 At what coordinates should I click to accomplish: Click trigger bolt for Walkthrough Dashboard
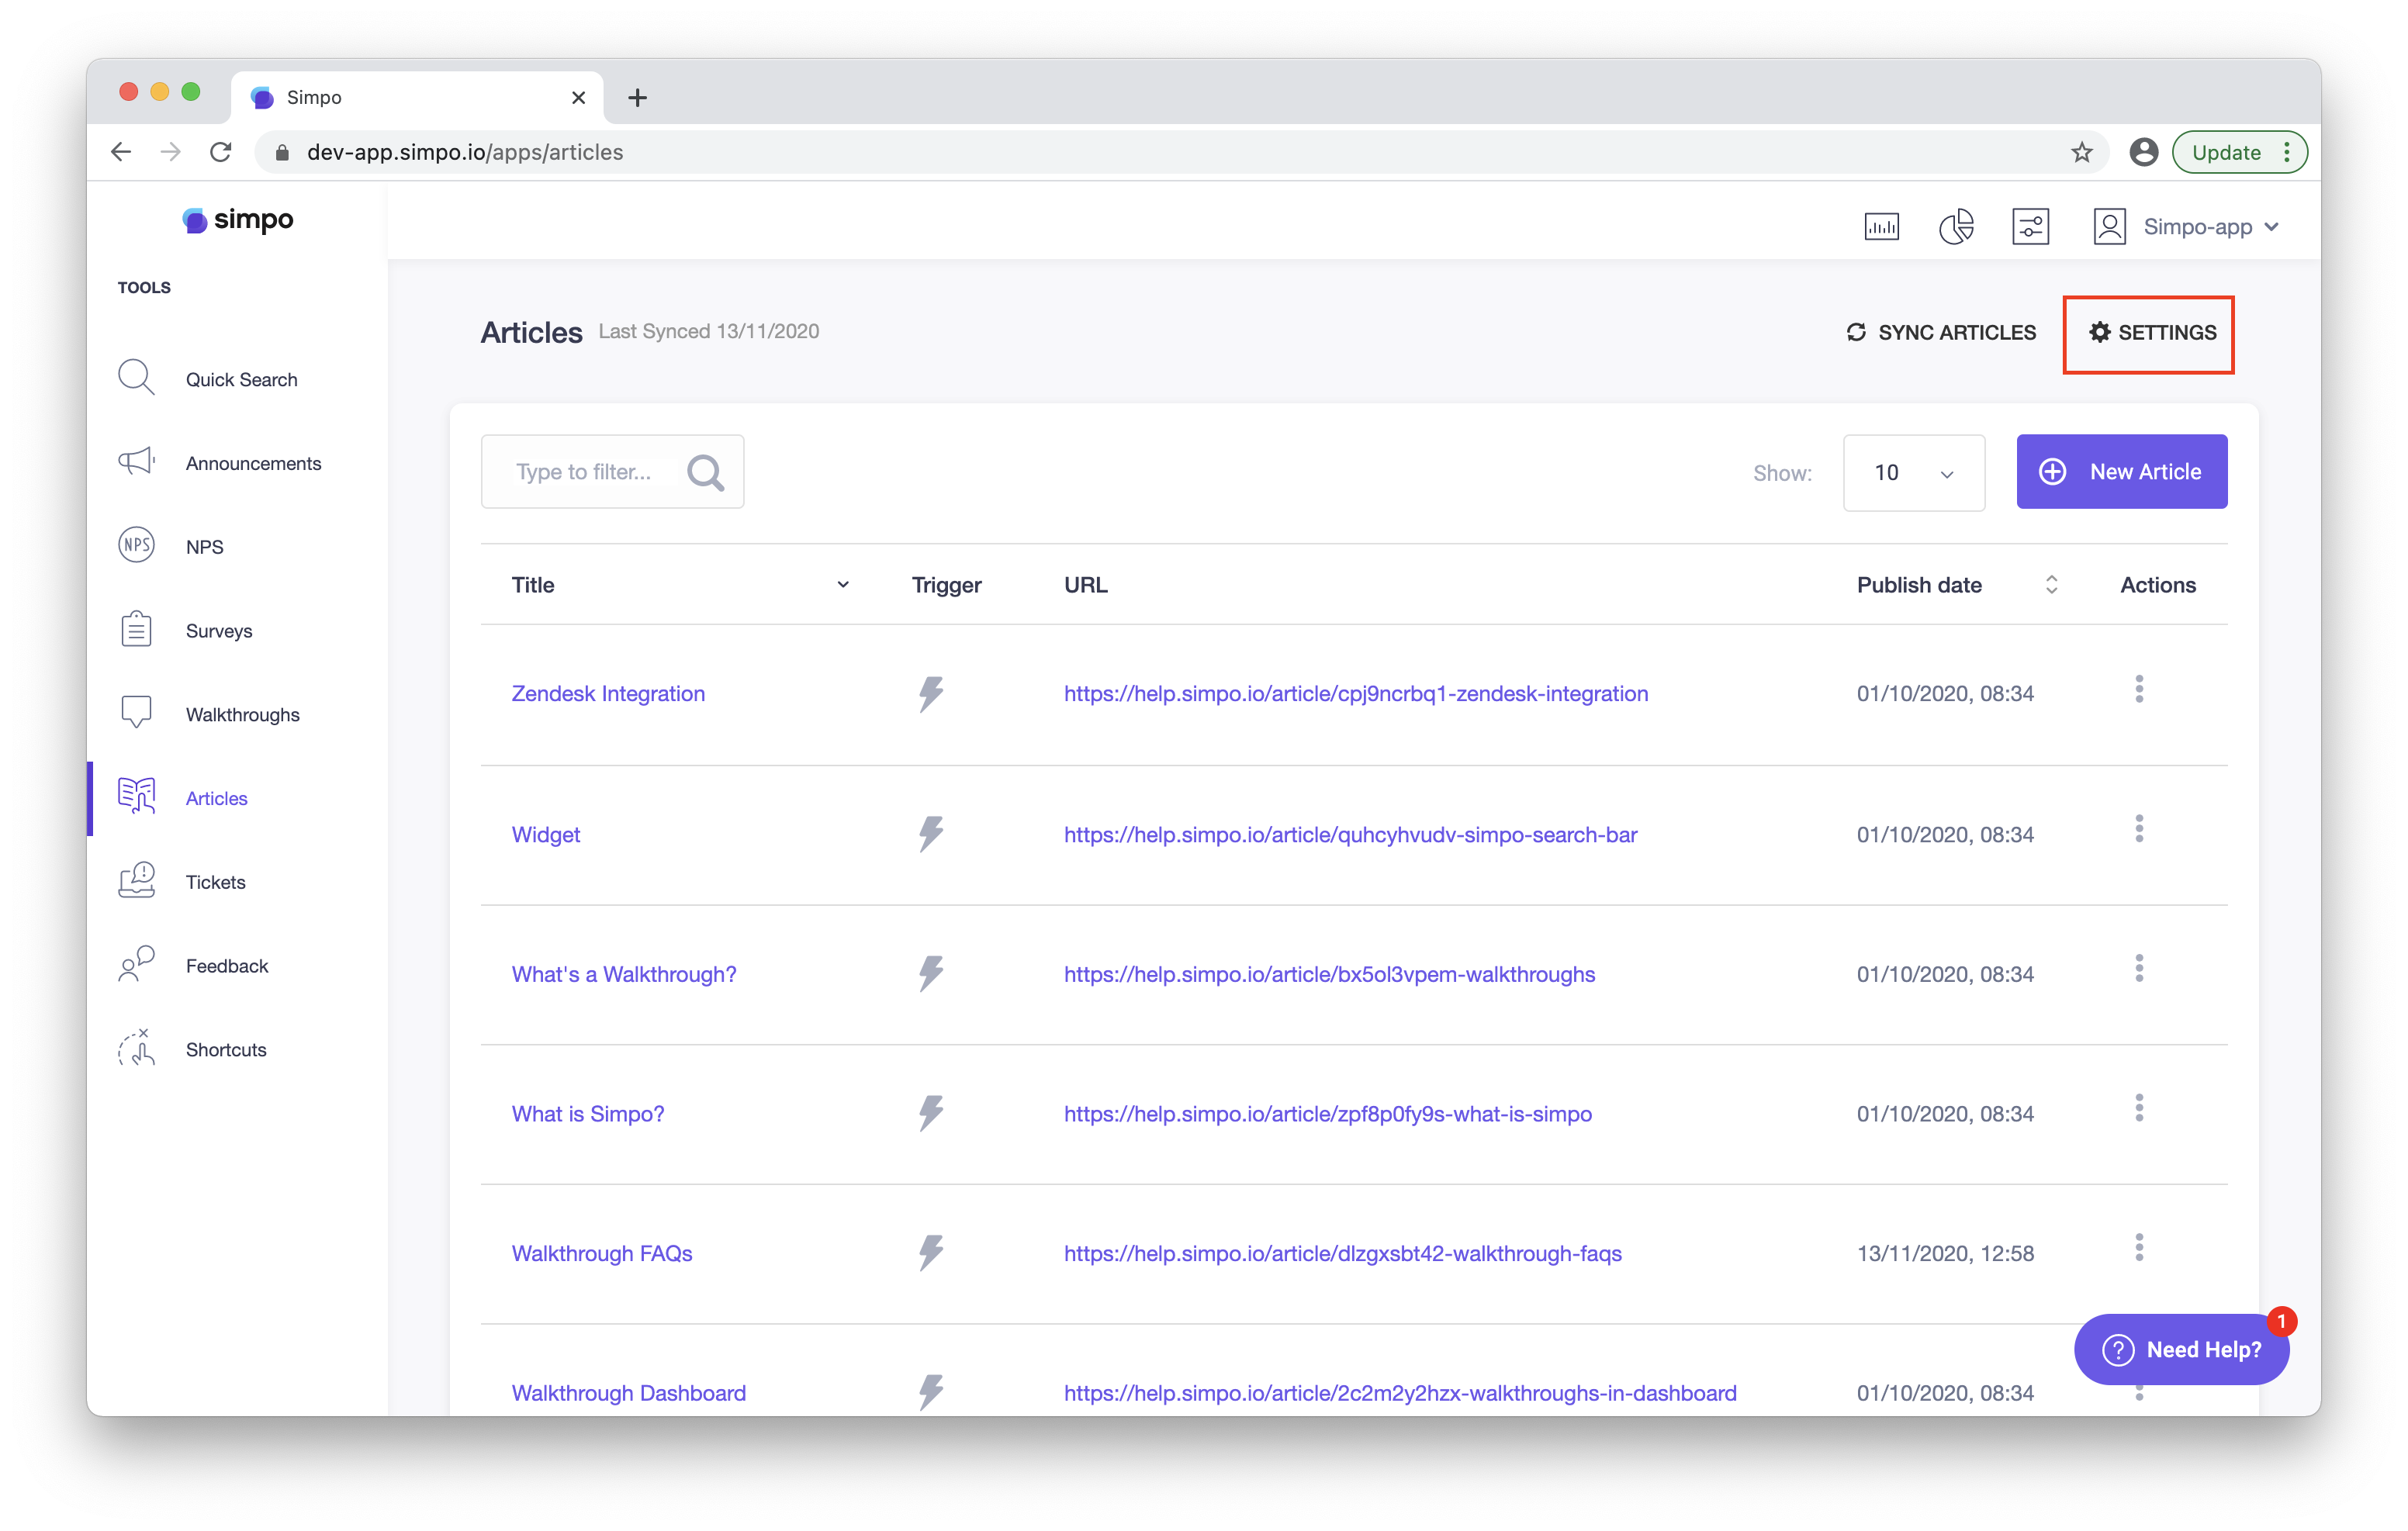pos(931,1392)
